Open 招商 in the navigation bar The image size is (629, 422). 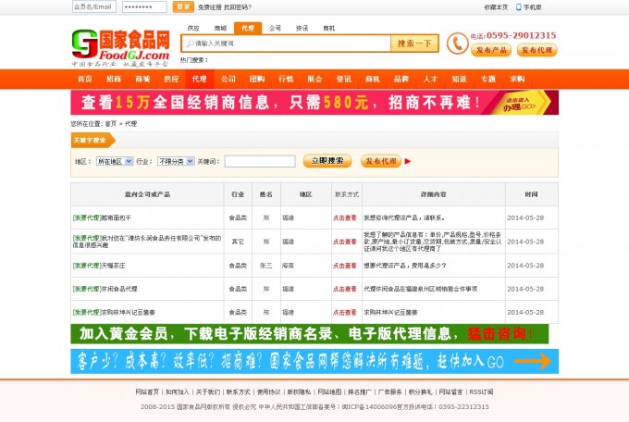pos(114,79)
